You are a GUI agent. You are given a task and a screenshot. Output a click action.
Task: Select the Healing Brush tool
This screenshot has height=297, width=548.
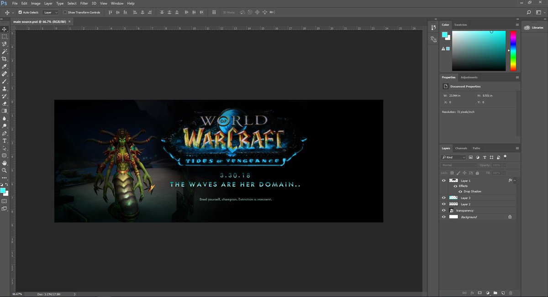tap(5, 74)
